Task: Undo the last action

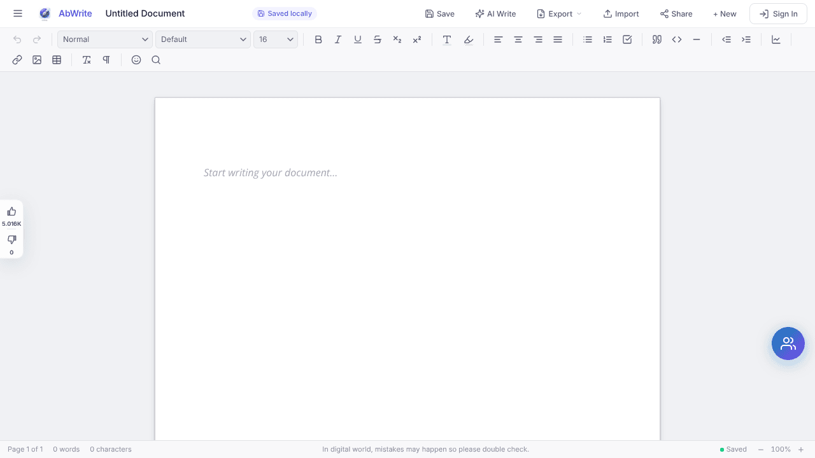Action: pos(17,39)
